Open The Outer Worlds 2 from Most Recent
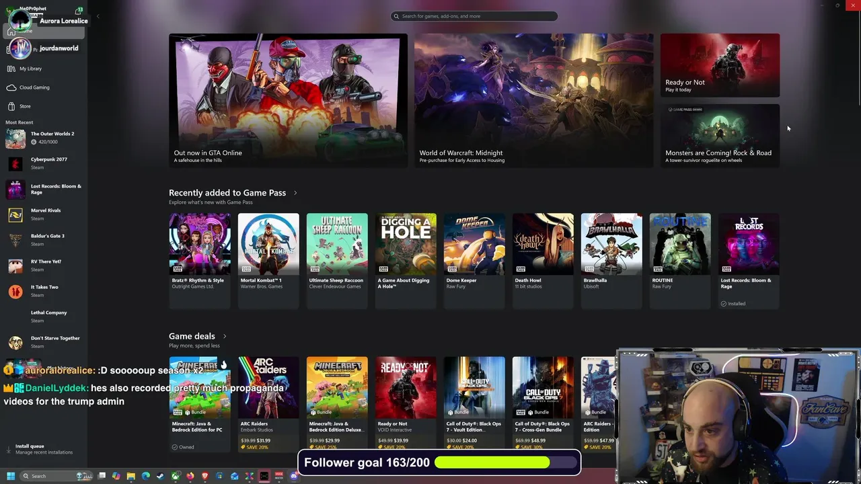 tap(44, 138)
